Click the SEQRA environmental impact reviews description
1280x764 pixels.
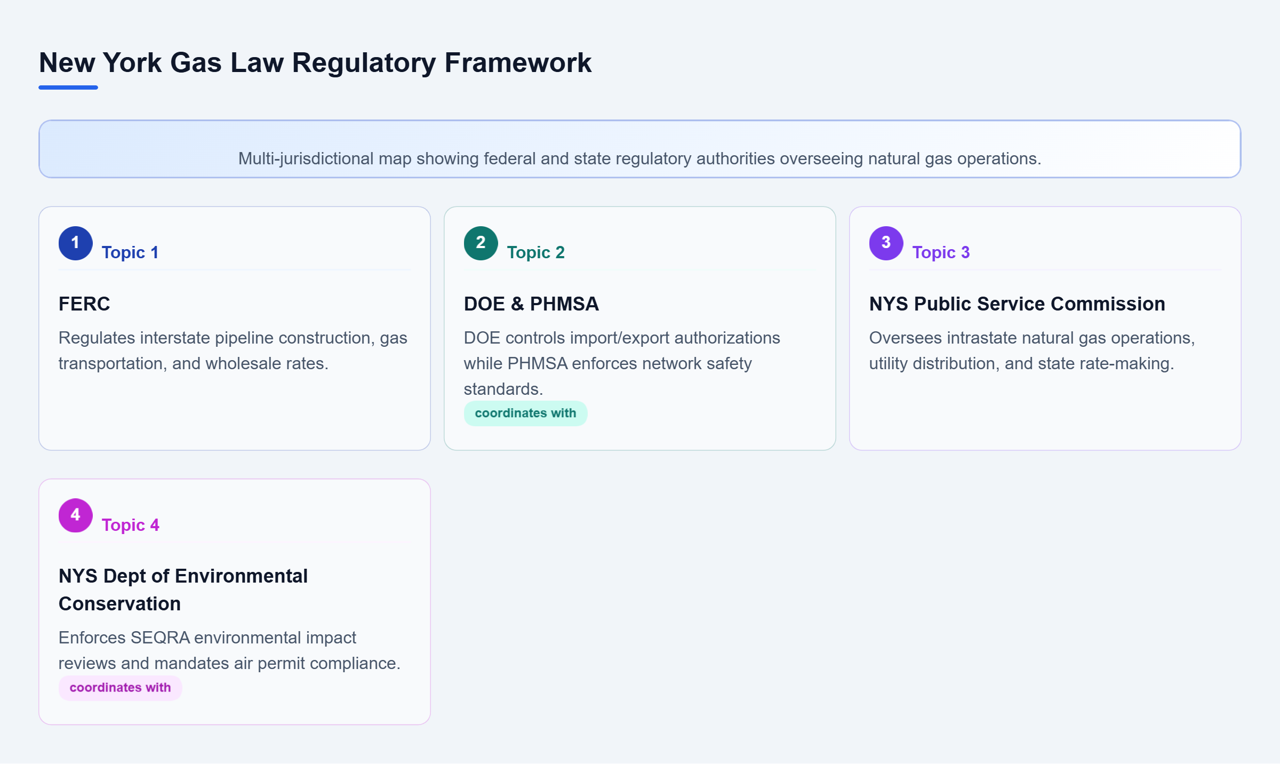click(x=229, y=650)
